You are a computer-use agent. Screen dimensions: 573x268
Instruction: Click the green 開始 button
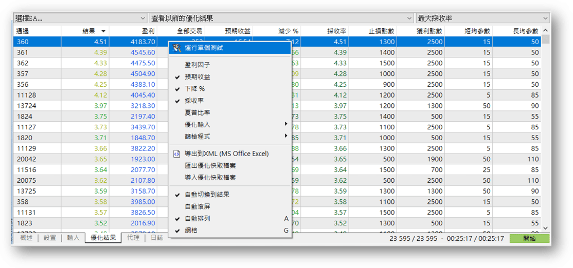point(529,238)
